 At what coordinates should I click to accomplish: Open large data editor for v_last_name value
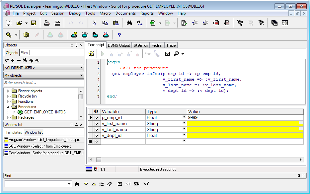(301, 129)
